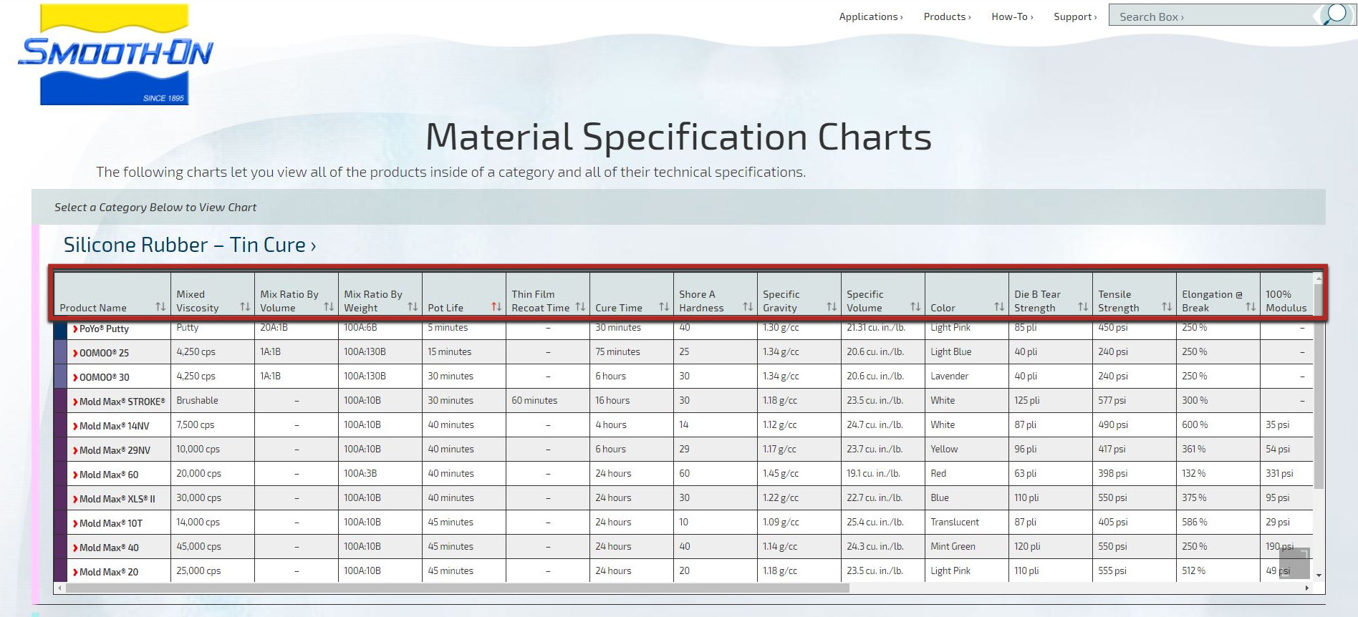Sort by Pot Life arrows icon

click(x=496, y=306)
